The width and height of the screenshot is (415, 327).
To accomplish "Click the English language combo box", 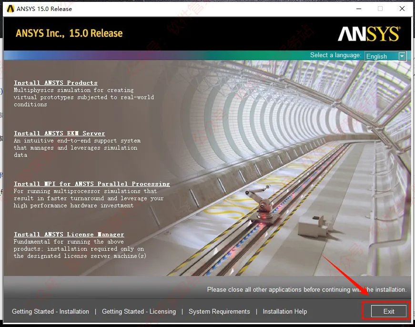I will tap(385, 56).
